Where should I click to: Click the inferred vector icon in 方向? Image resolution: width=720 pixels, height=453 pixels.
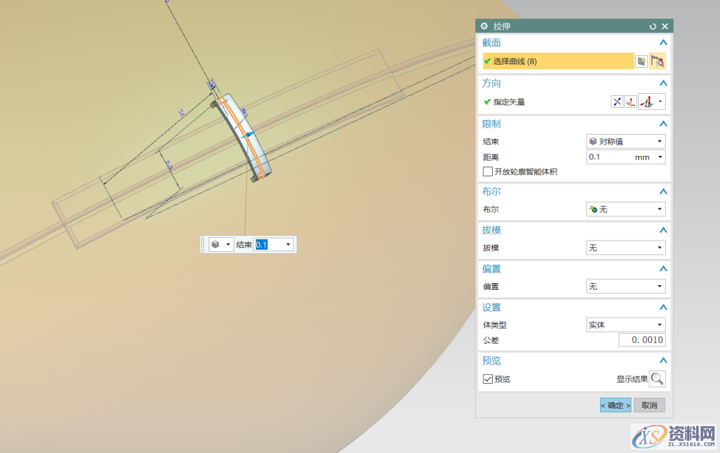click(647, 102)
